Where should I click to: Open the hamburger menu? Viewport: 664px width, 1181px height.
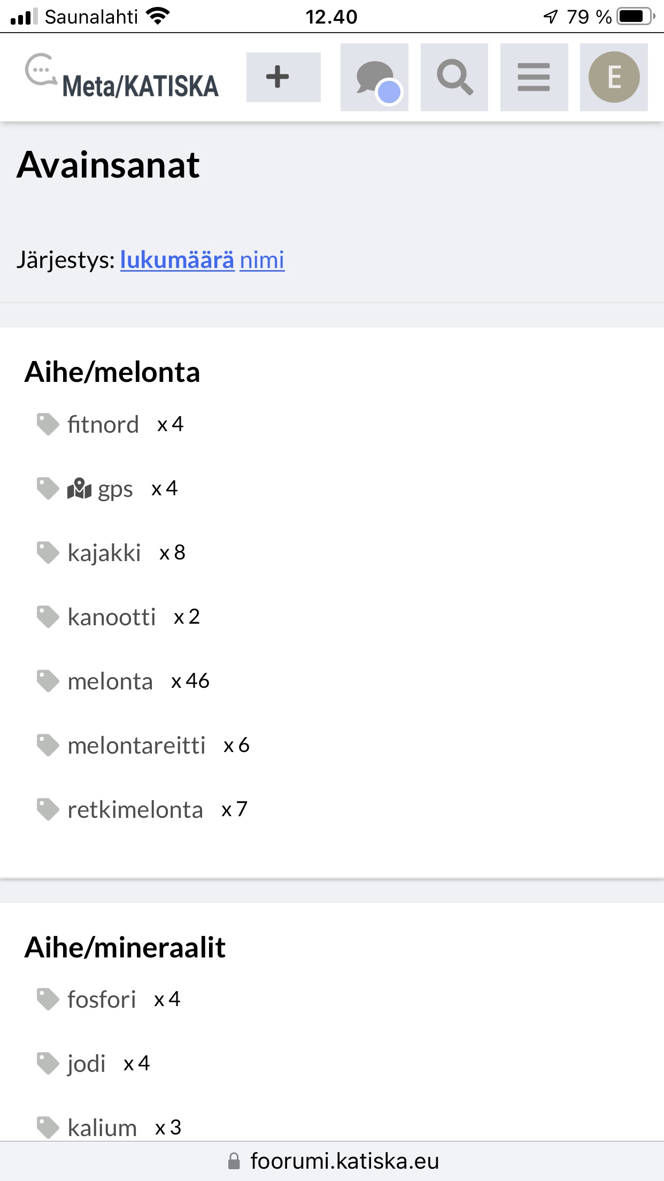[534, 78]
